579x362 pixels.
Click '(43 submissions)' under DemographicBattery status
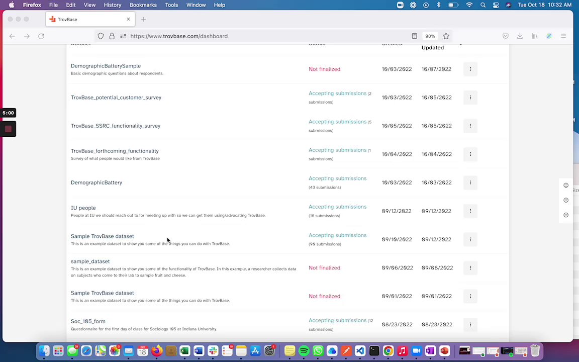(x=325, y=187)
